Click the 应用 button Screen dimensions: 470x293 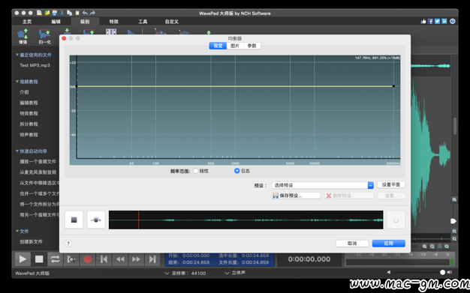point(388,244)
